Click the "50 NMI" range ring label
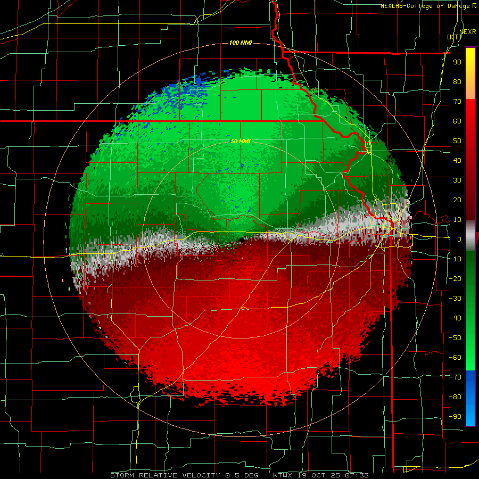 241,141
